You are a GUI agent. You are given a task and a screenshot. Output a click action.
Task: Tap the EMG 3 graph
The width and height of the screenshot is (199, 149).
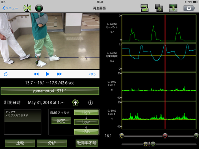point(159,86)
